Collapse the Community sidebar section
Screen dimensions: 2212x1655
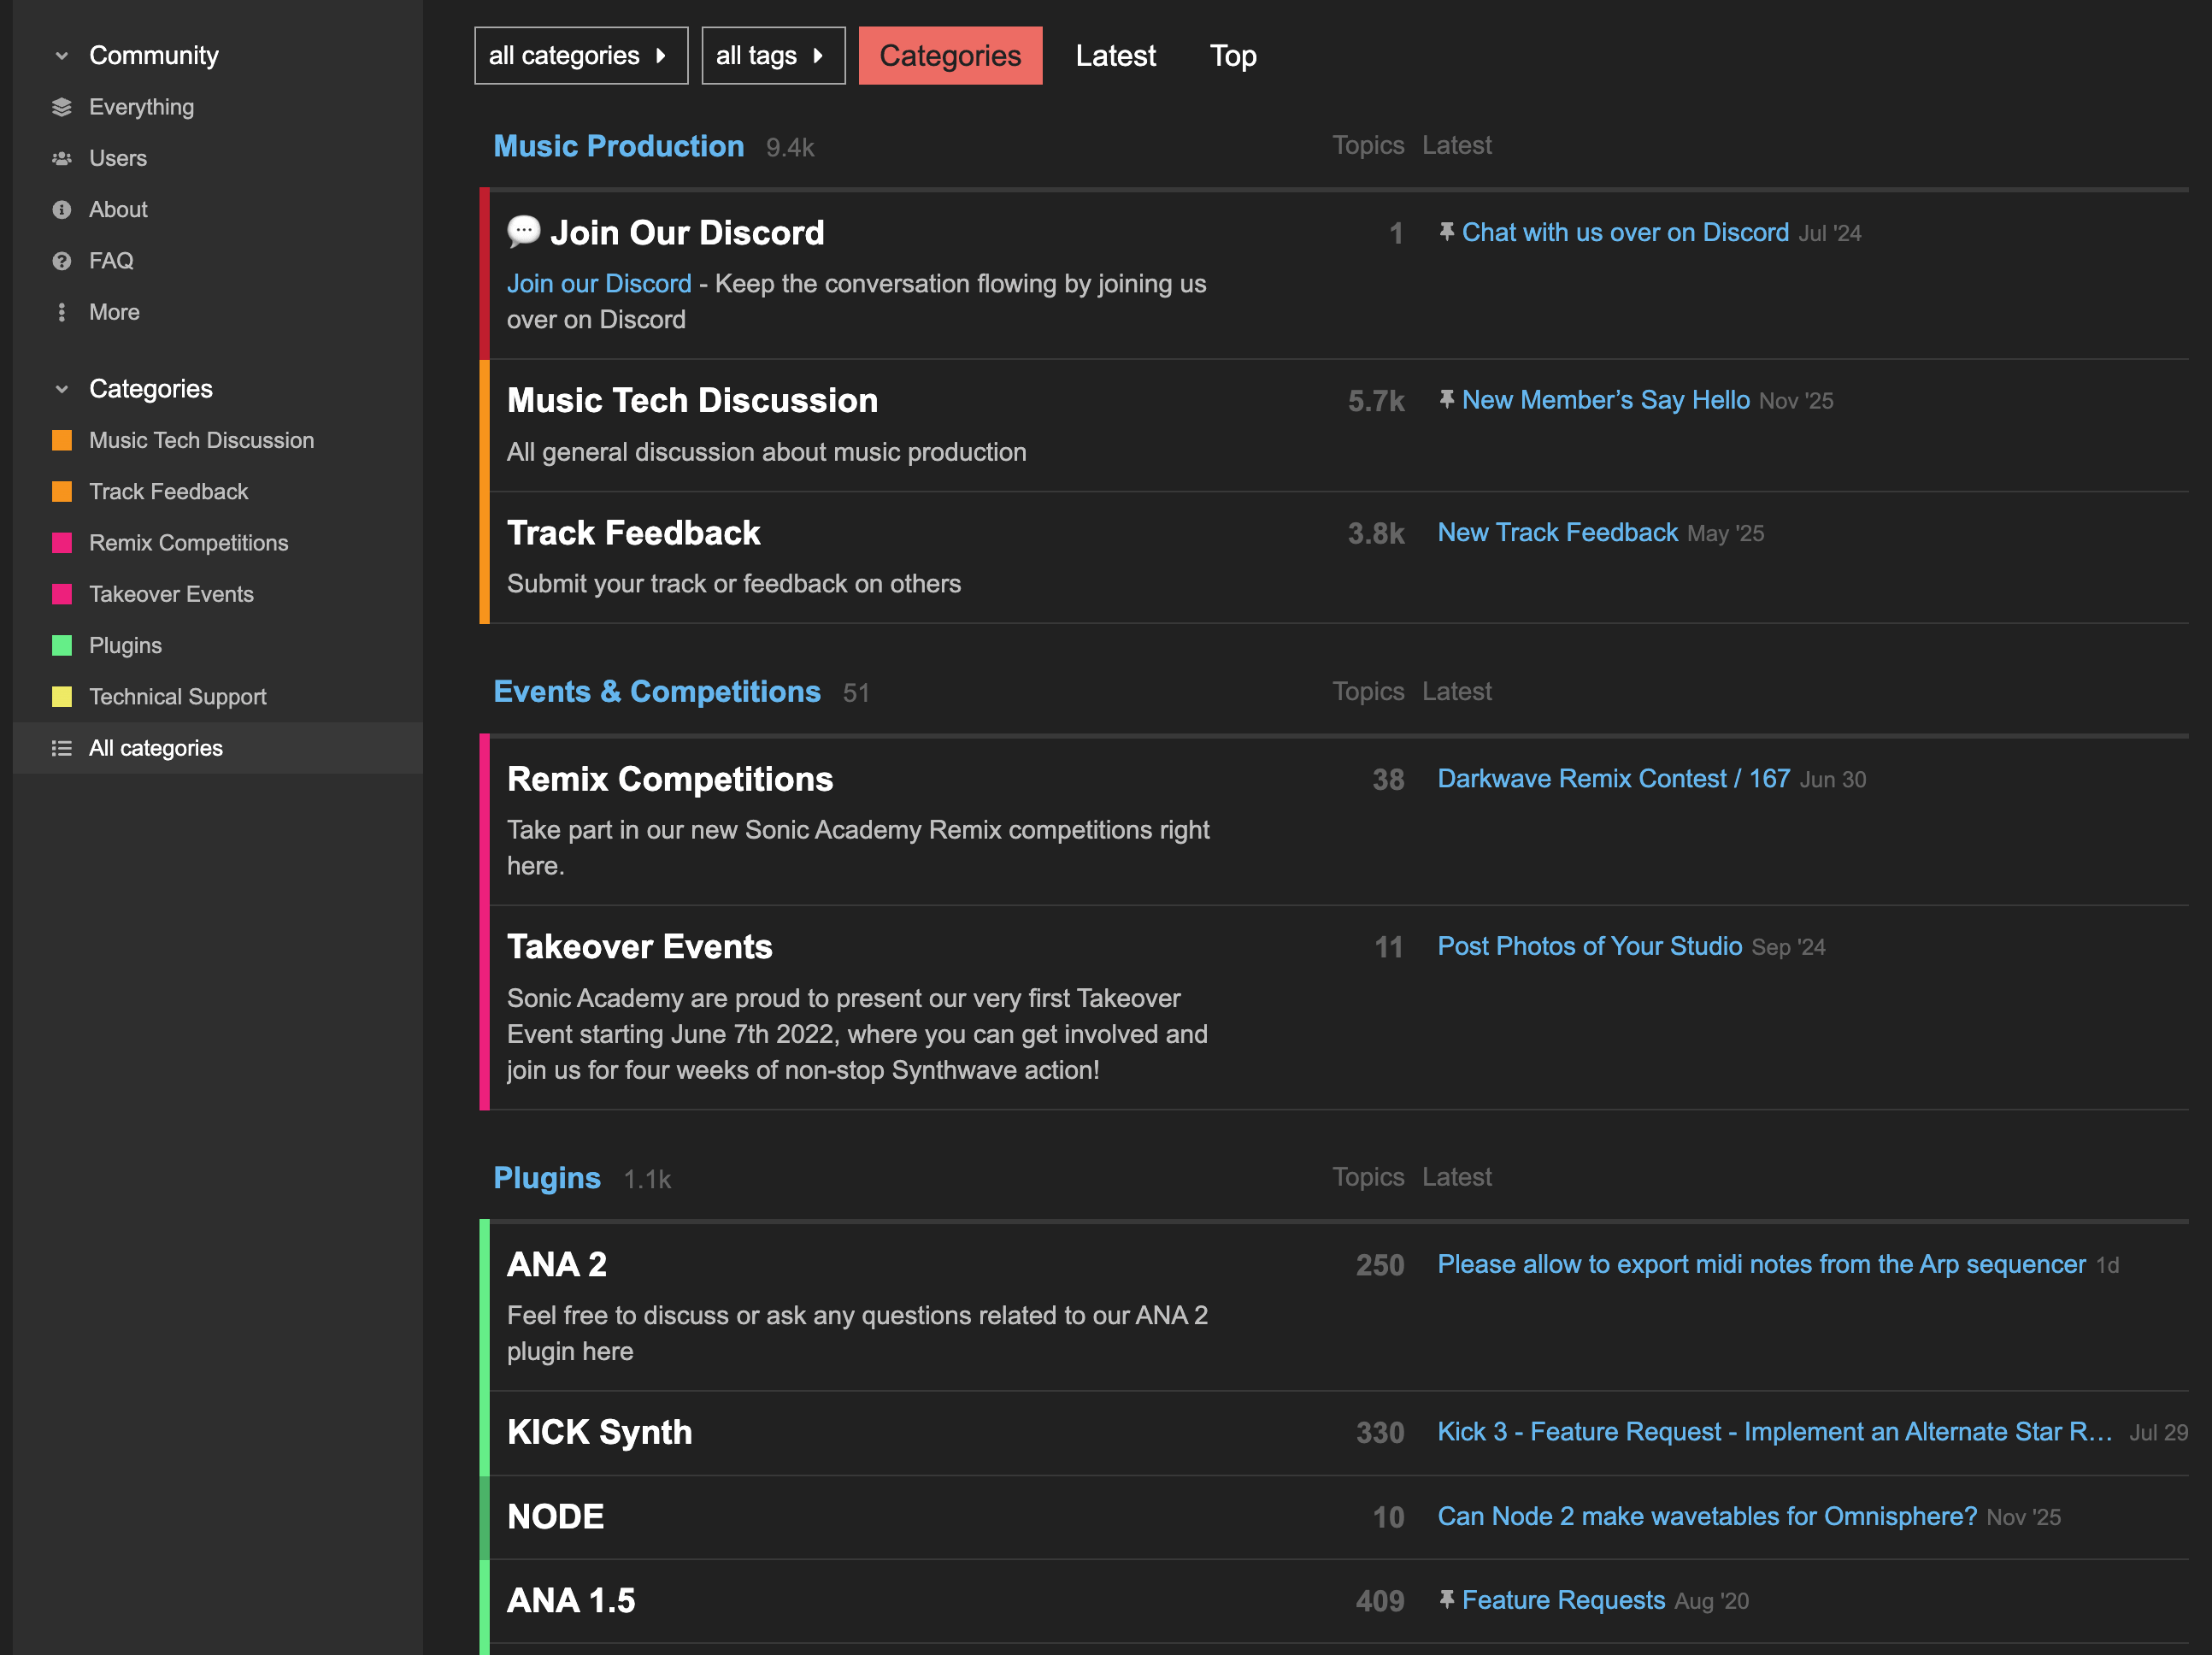pos(62,56)
